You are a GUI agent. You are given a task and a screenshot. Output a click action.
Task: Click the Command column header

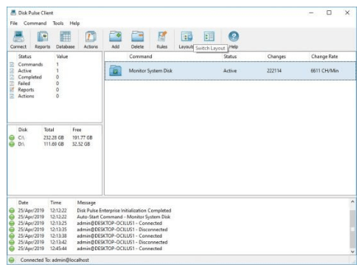pyautogui.click(x=141, y=56)
